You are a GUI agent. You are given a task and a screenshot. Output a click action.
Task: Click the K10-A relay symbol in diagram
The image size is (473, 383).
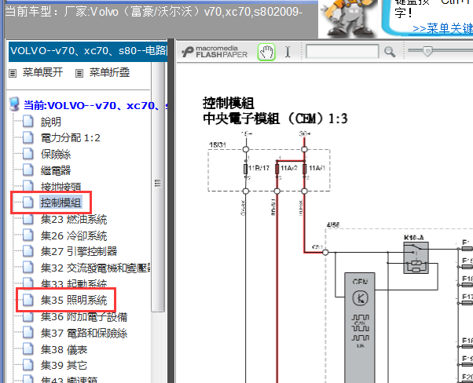[416, 258]
